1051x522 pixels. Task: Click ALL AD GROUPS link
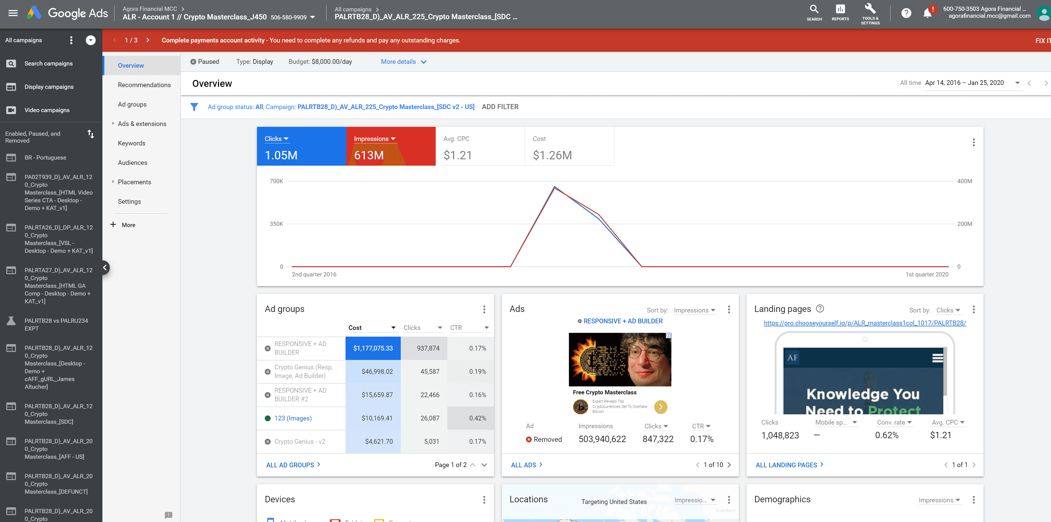click(293, 465)
